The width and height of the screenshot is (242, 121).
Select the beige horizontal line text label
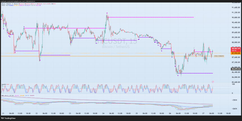coord(219,56)
